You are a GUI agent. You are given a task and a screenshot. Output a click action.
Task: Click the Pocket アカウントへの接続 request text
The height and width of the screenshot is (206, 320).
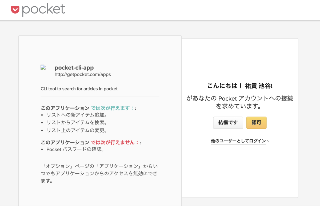240,102
